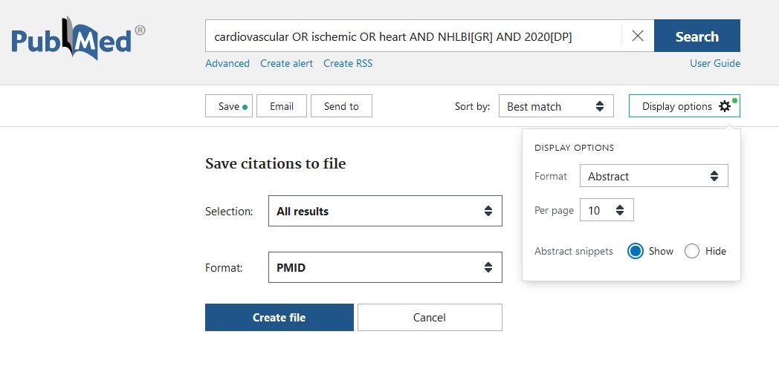Select Show abstract snippets radio button

click(x=636, y=251)
